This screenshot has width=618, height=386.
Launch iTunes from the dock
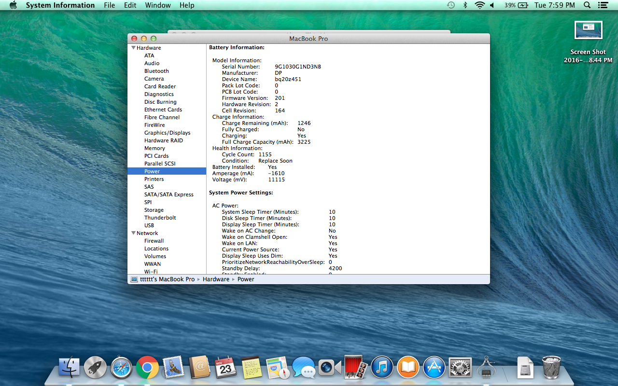point(382,368)
